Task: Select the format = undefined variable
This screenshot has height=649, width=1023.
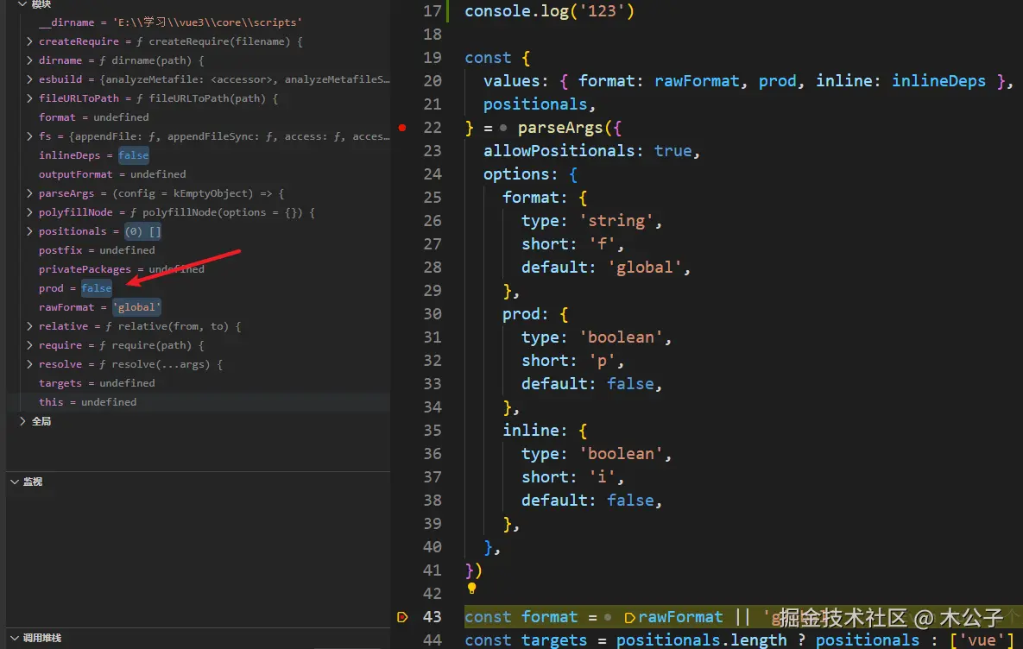Action: [x=199, y=117]
